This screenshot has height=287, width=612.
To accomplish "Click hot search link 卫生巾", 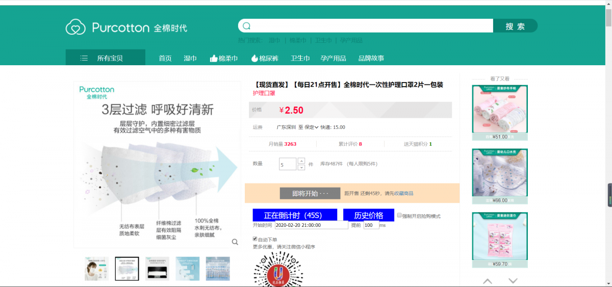I will 323,40.
